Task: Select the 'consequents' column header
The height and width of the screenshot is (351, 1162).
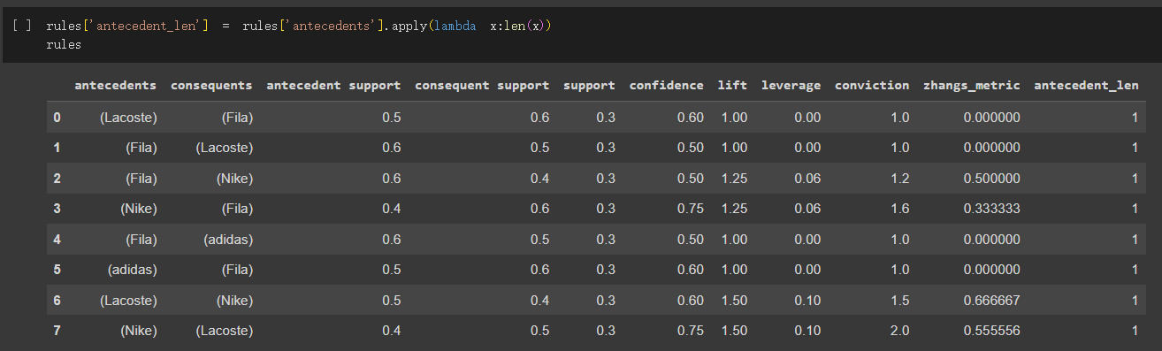Action: coord(211,86)
